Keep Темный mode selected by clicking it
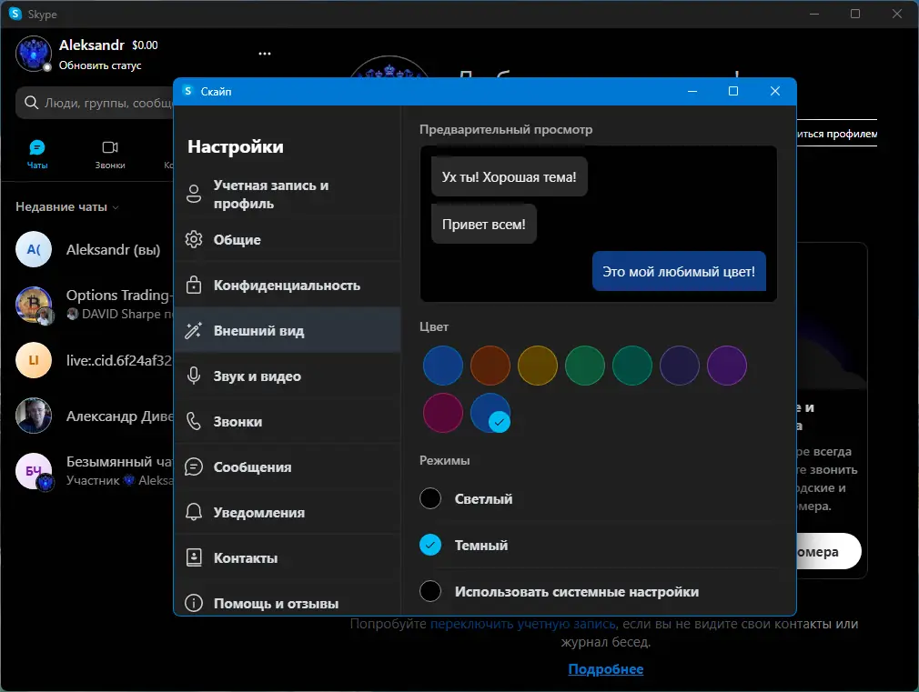 [x=430, y=545]
